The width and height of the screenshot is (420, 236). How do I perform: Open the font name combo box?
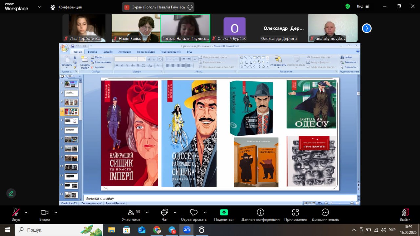(125, 59)
